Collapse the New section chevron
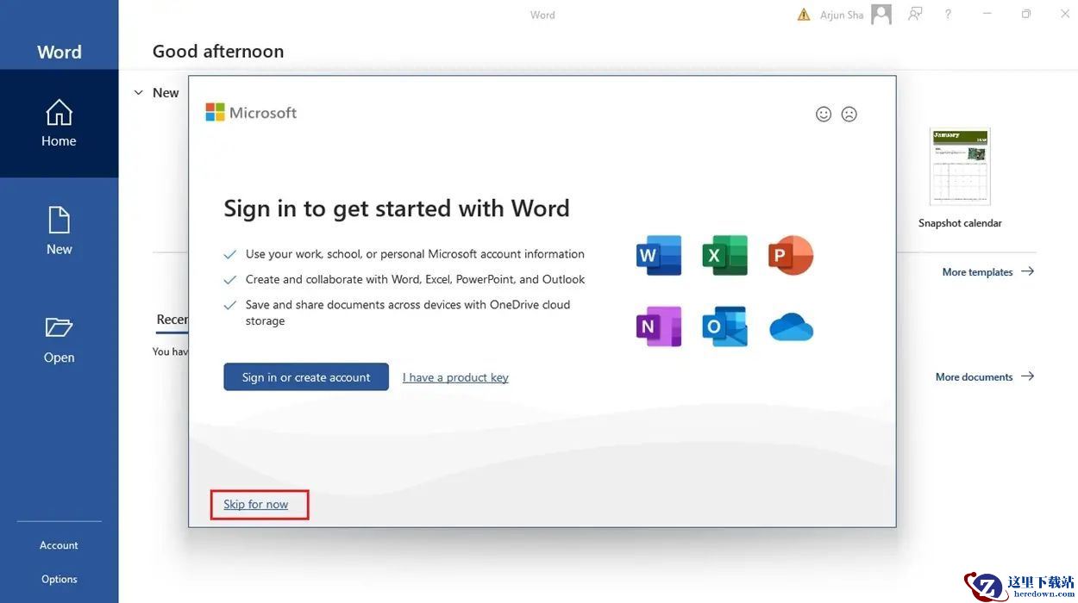This screenshot has width=1078, height=603. pyautogui.click(x=138, y=93)
